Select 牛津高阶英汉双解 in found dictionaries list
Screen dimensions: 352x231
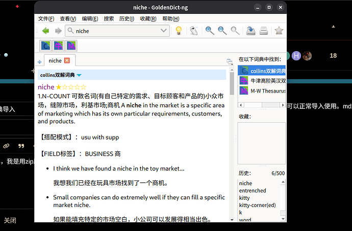click(x=268, y=81)
